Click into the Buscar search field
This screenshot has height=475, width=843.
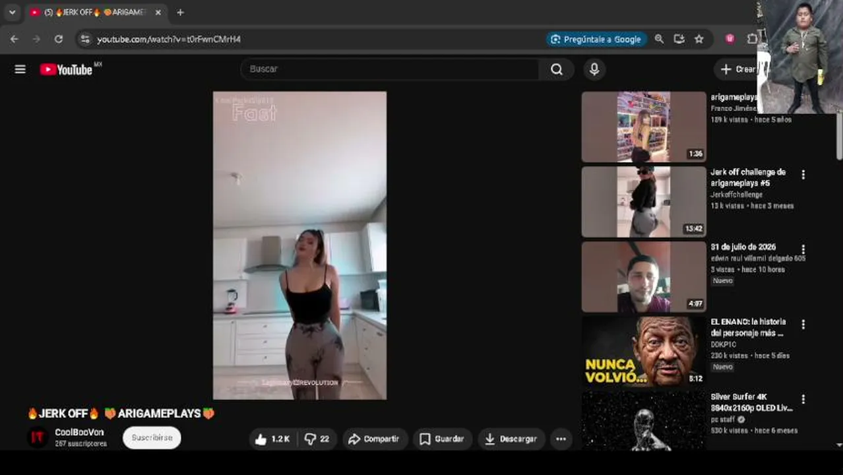point(390,69)
